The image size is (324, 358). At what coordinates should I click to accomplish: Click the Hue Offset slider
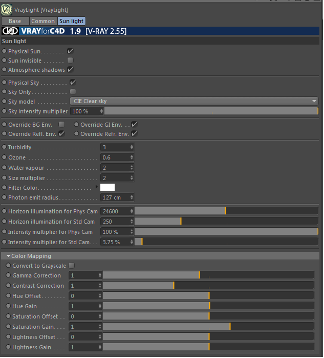pyautogui.click(x=208, y=296)
